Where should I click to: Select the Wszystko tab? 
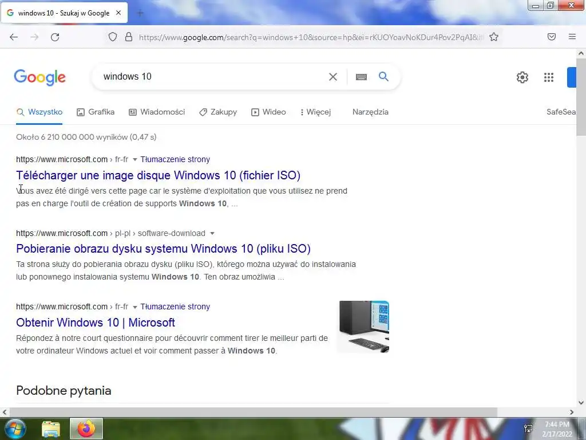tap(39, 112)
